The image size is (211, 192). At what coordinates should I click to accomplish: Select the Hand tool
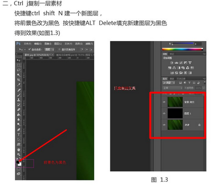click(x=19, y=149)
